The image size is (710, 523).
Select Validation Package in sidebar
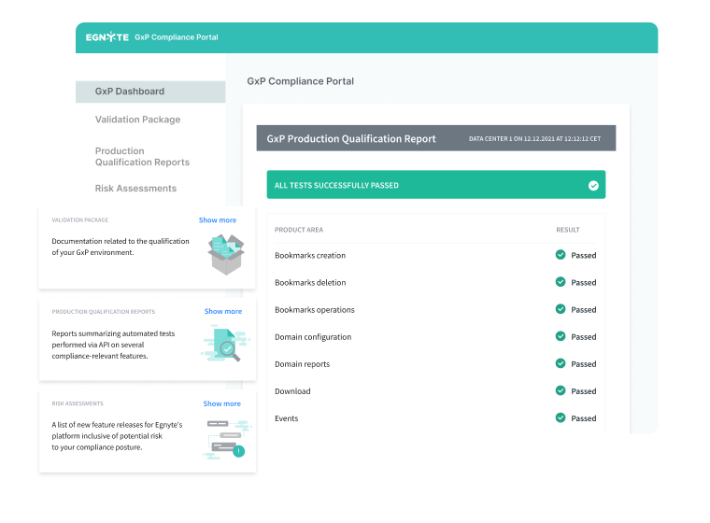pos(137,120)
